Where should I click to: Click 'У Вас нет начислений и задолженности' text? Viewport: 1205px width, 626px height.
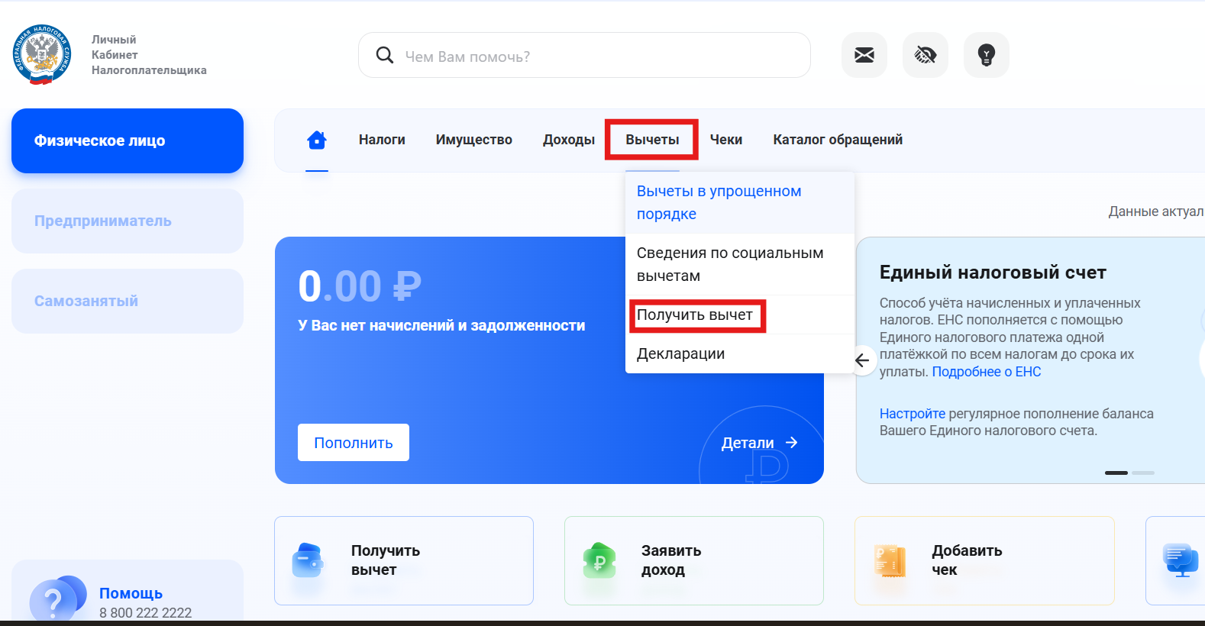(441, 325)
